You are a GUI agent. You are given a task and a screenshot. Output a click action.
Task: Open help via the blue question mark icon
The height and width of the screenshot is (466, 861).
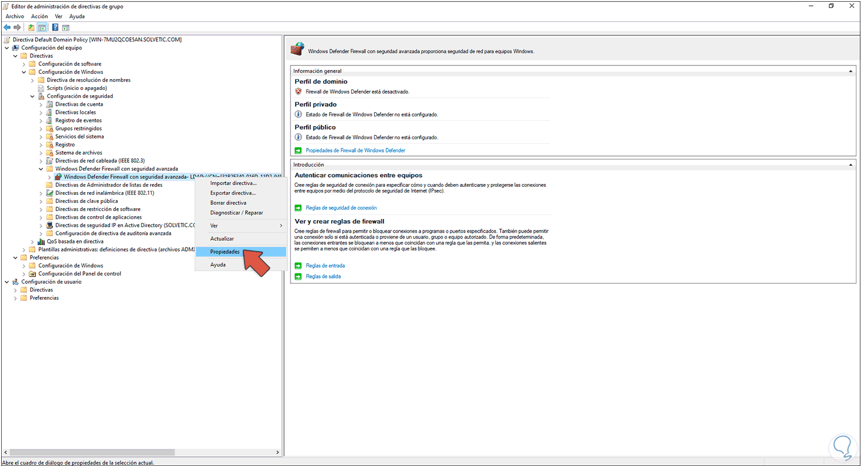click(x=55, y=28)
